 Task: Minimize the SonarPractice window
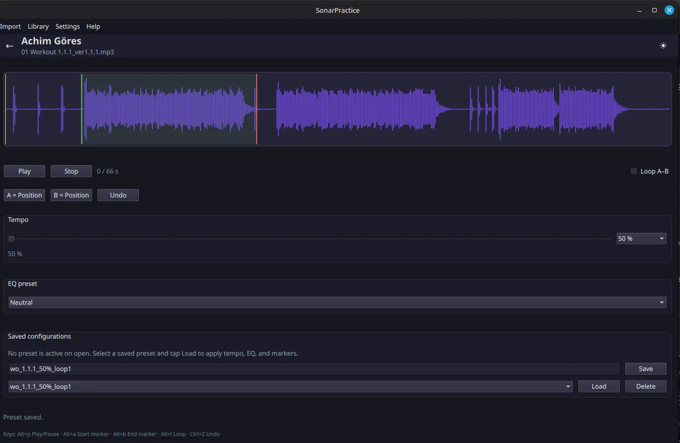click(640, 10)
